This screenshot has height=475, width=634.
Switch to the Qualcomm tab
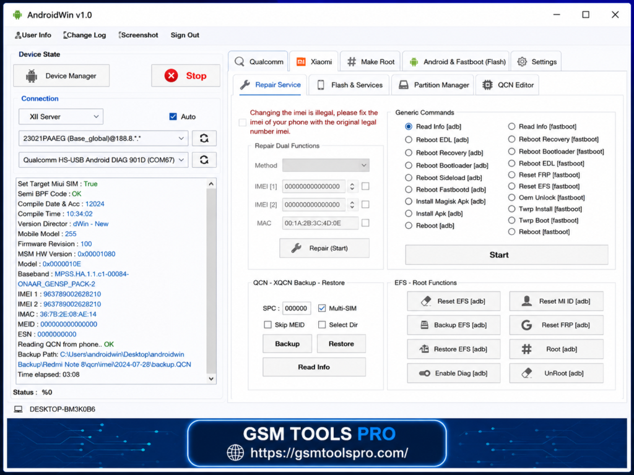tap(258, 62)
